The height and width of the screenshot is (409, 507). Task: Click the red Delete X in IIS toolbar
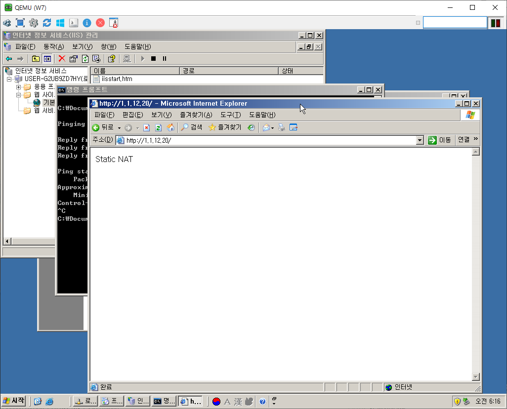62,58
